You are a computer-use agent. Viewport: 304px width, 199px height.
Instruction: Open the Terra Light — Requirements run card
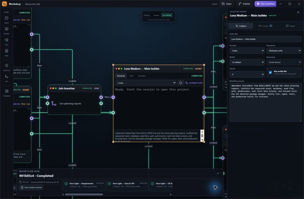(84, 186)
